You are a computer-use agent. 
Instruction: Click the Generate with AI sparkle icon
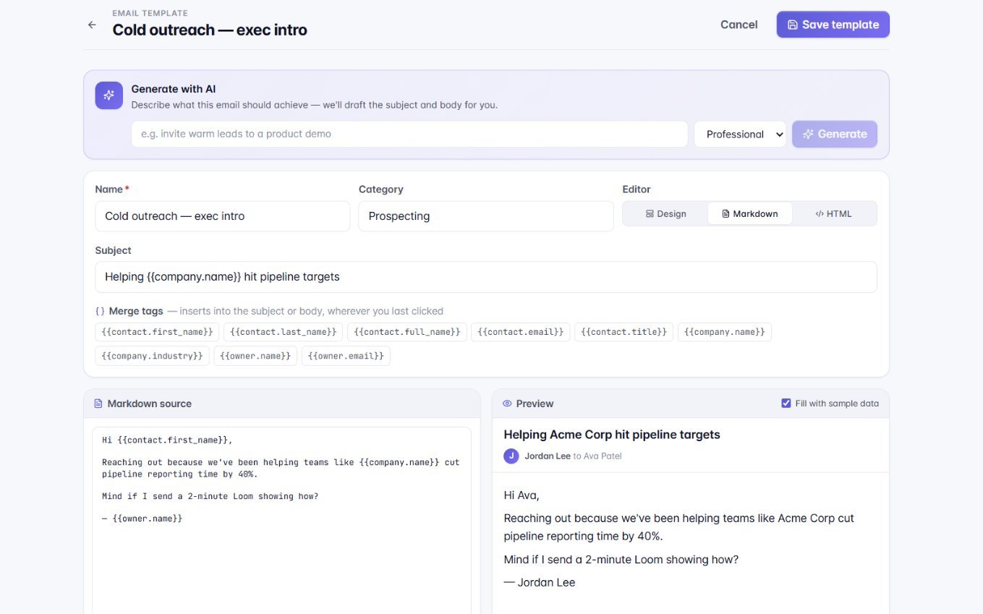click(x=108, y=95)
